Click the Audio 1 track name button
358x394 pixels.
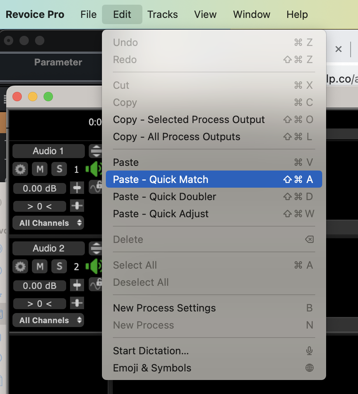(48, 151)
